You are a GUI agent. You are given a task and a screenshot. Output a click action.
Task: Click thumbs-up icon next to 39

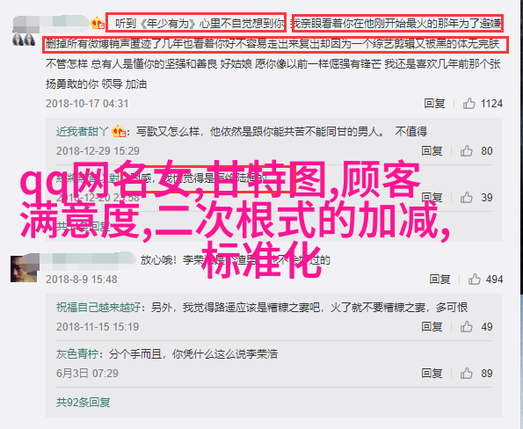point(466,198)
